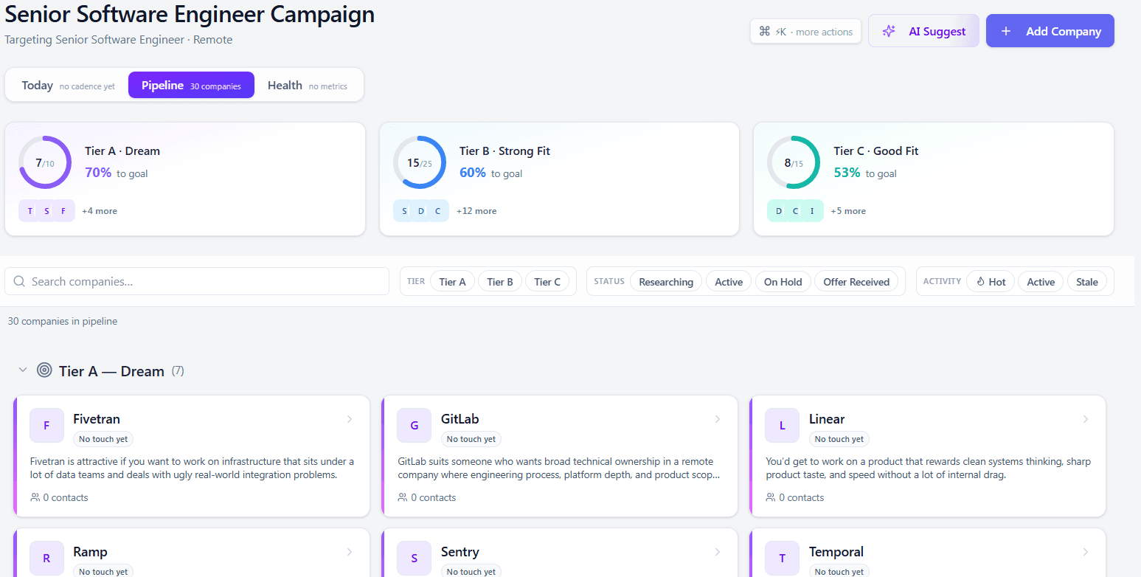Click the search magnifier icon
This screenshot has height=577, width=1141.
point(19,281)
